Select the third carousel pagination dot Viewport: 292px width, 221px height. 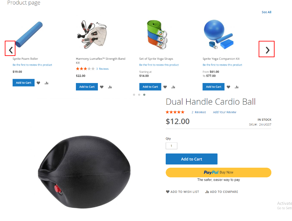click(144, 95)
